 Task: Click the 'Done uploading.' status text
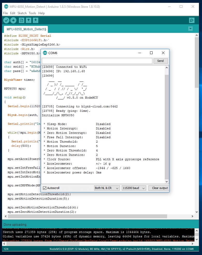pos(15,225)
